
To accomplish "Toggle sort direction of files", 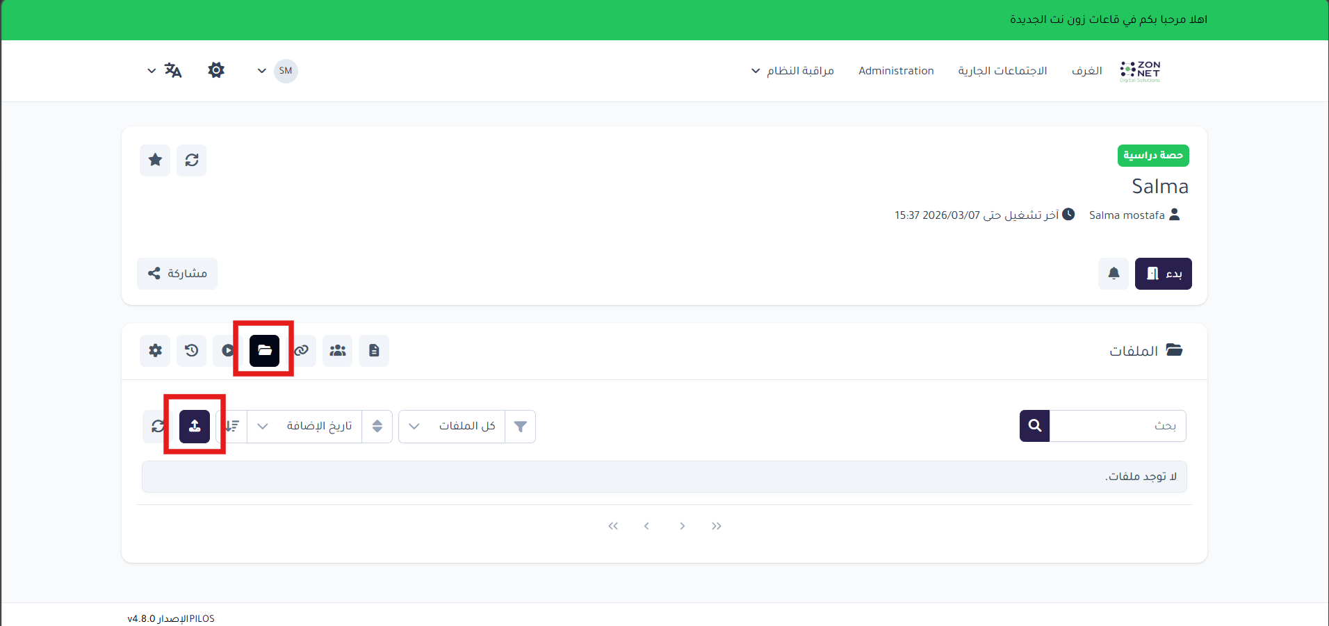I will click(233, 426).
